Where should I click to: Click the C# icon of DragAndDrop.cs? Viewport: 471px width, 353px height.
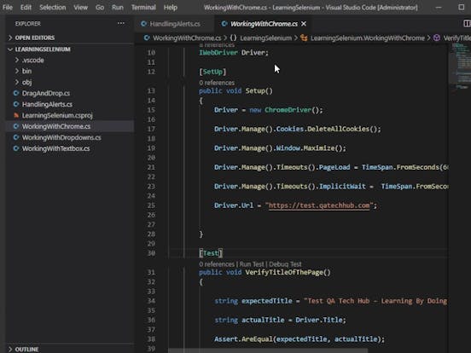(16, 93)
